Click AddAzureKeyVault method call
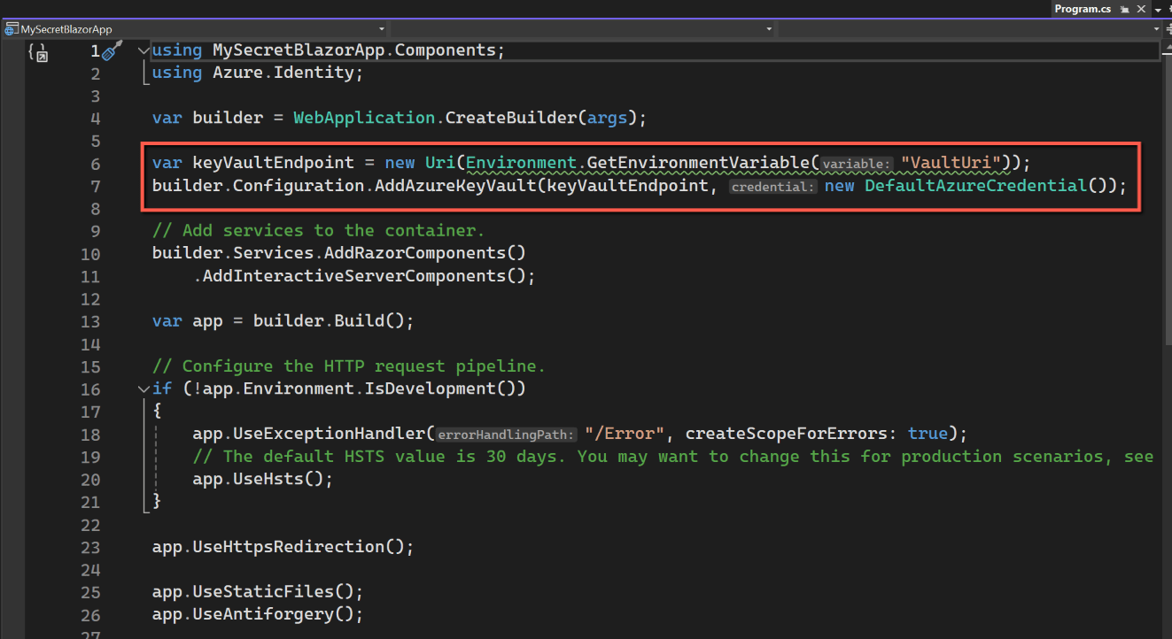Screen dimensions: 1172x639 [x=455, y=186]
